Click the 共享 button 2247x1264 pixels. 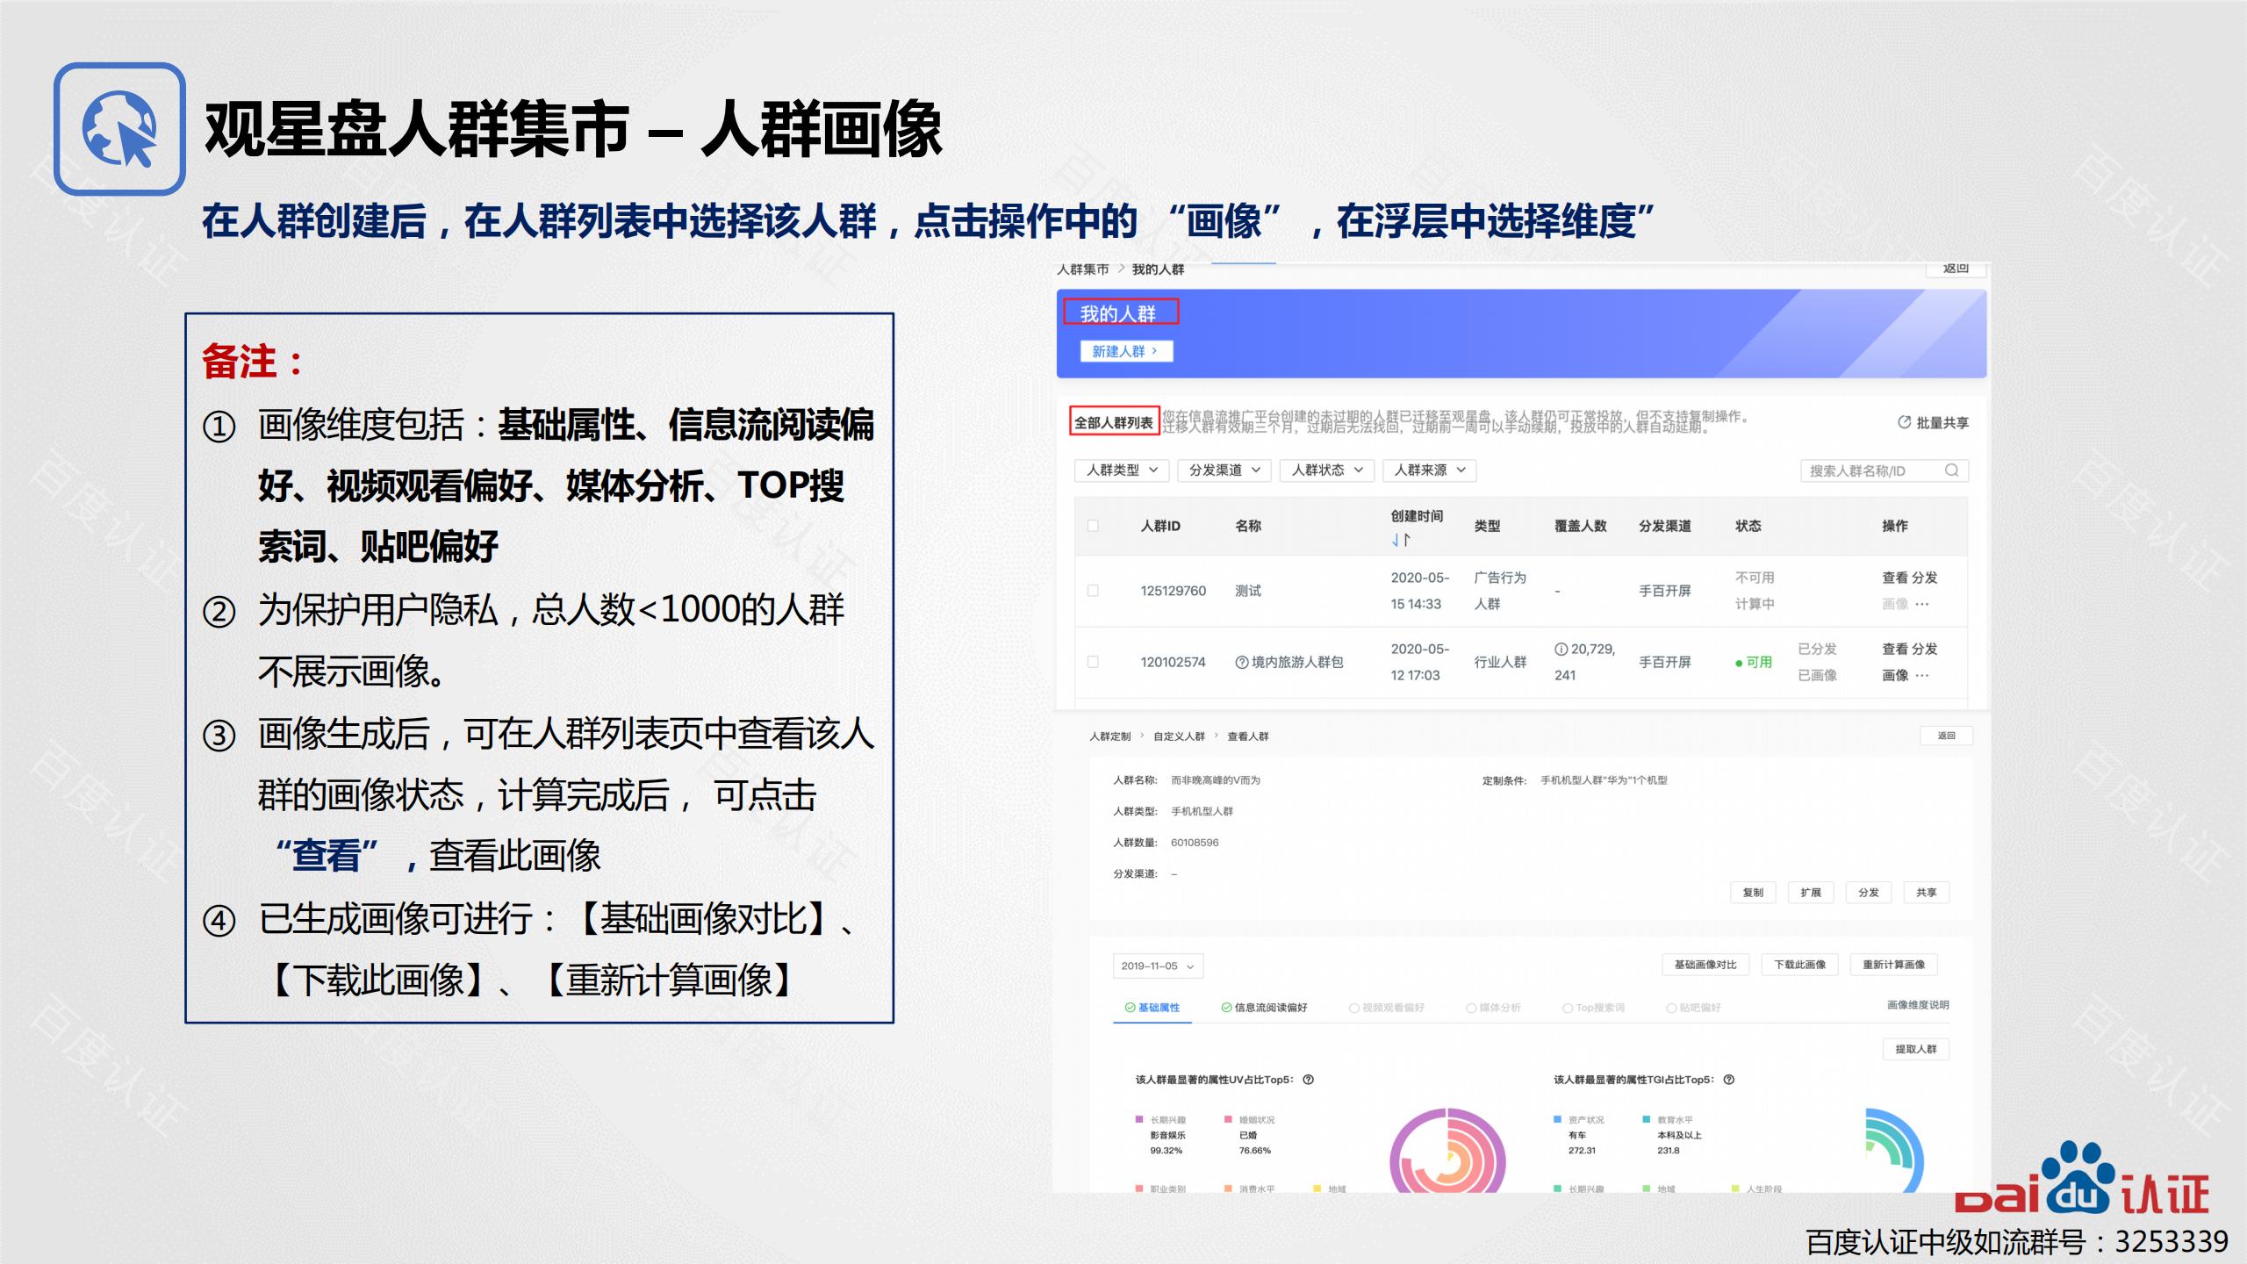1927,893
